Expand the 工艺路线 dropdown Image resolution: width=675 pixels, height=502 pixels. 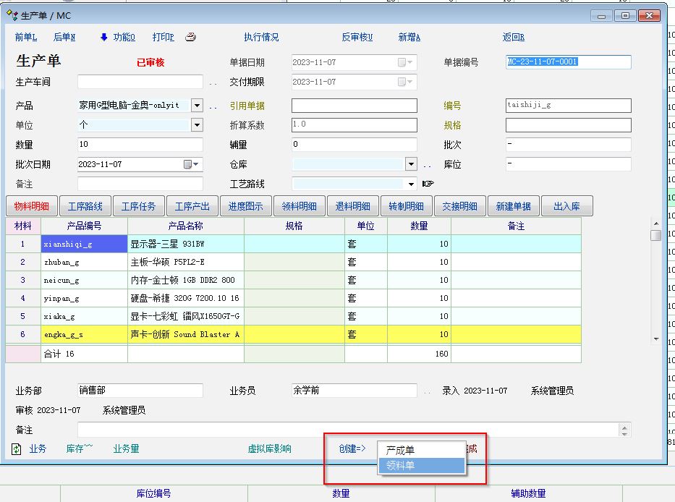pos(411,184)
